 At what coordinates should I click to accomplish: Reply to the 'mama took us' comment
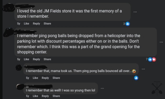click(45, 78)
